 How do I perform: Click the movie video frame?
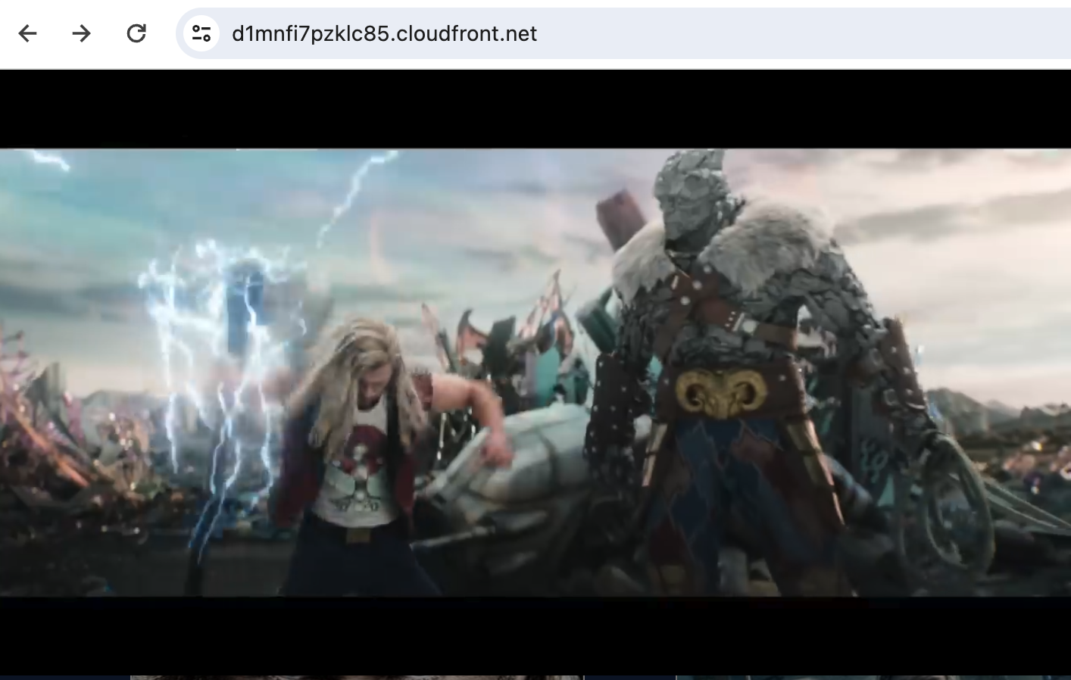pyautogui.click(x=535, y=373)
